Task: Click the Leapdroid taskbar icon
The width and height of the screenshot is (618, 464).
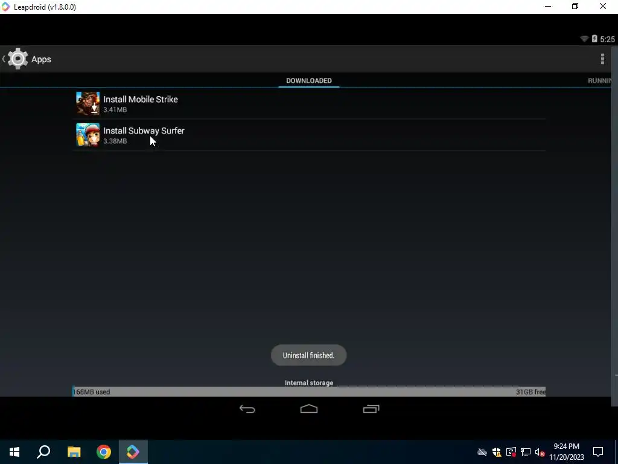Action: coord(133,452)
